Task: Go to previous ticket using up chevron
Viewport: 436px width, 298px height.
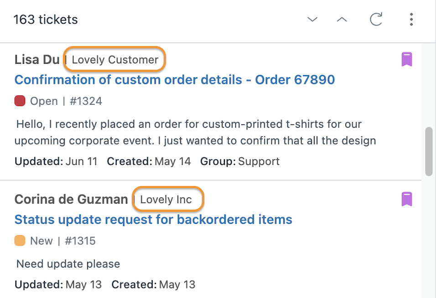Action: tap(342, 20)
